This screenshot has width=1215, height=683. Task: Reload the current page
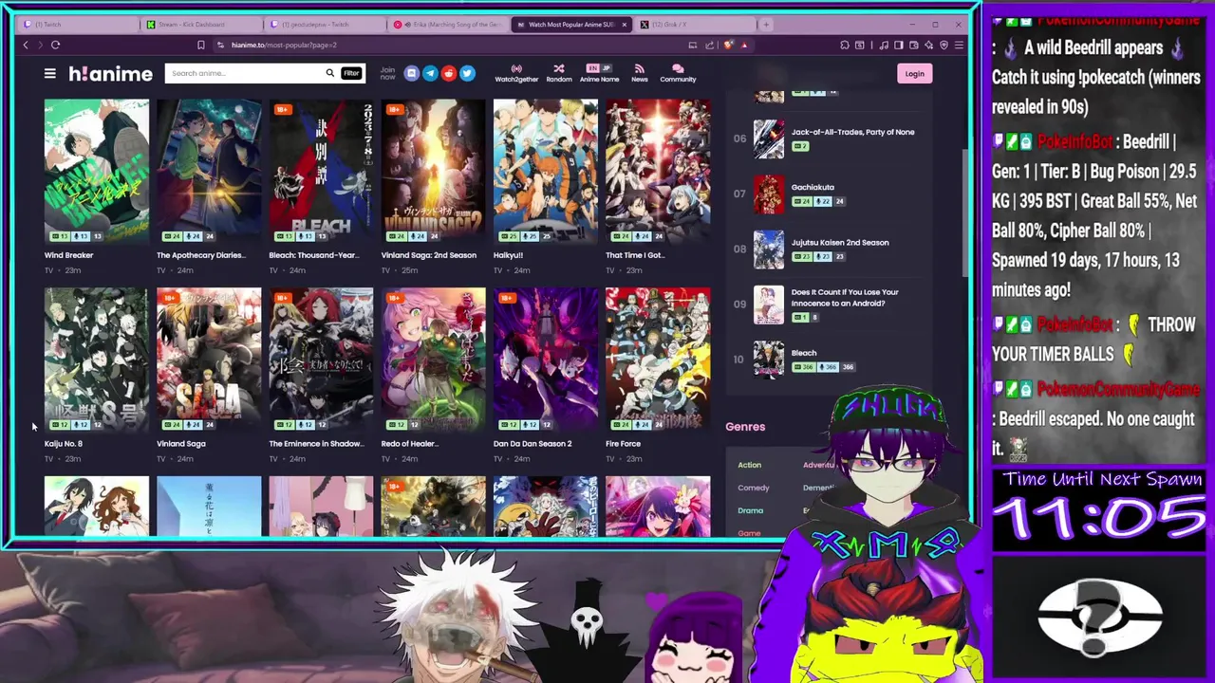[x=55, y=45]
